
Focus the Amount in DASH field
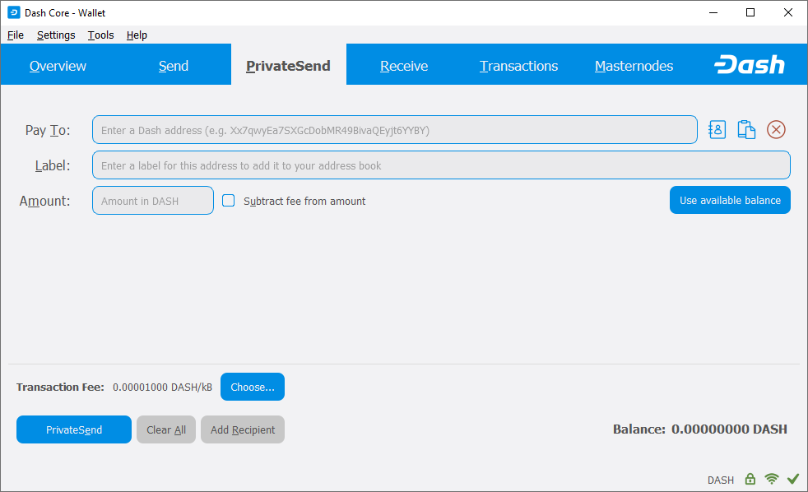point(152,201)
